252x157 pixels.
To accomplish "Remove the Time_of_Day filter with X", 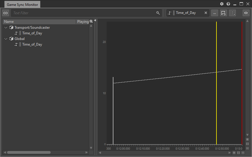I will [x=206, y=13].
